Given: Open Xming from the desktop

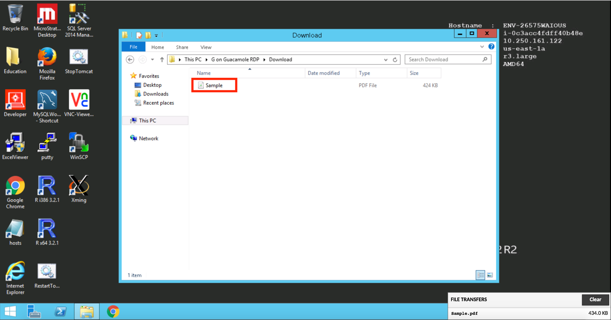Looking at the screenshot, I should (79, 186).
